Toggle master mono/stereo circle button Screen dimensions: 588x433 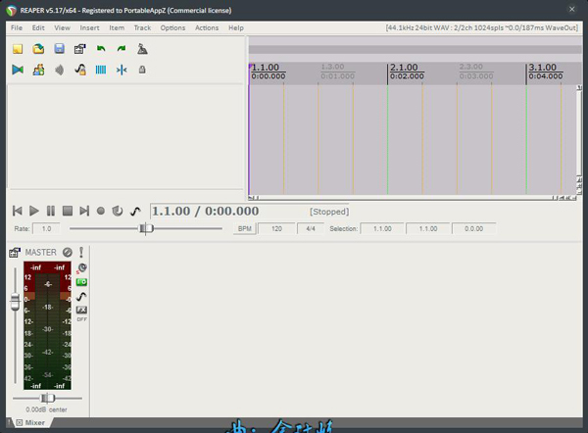68,253
